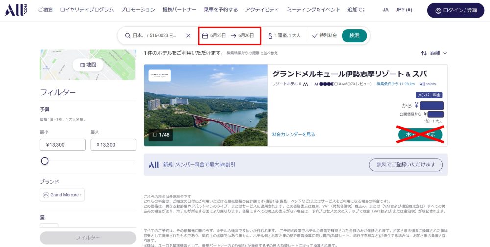Image resolution: width=490 pixels, height=247 pixels.
Task: Click the 1件のホテルをご利用いただけます result text
Action: click(x=183, y=53)
